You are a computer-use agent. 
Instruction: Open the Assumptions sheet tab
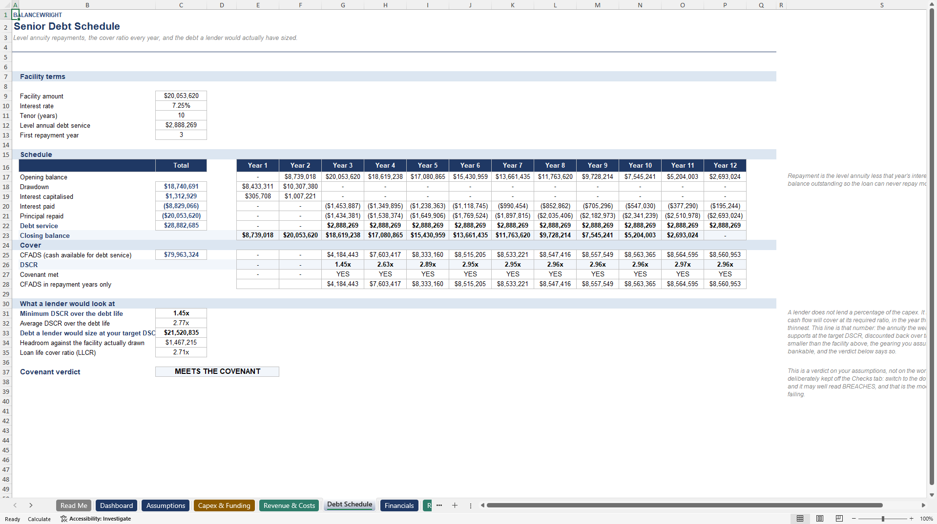166,505
